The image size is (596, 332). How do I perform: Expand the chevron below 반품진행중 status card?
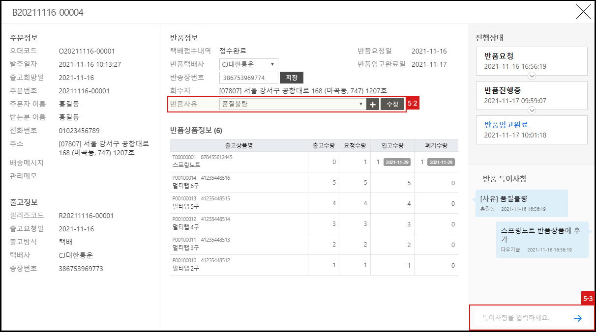pyautogui.click(x=532, y=111)
